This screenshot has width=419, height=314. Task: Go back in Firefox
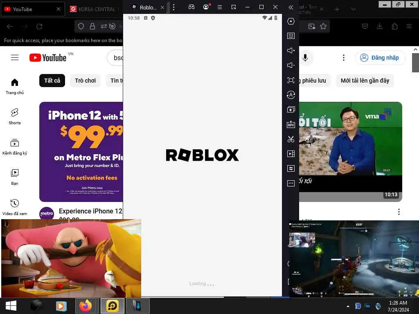click(x=10, y=27)
